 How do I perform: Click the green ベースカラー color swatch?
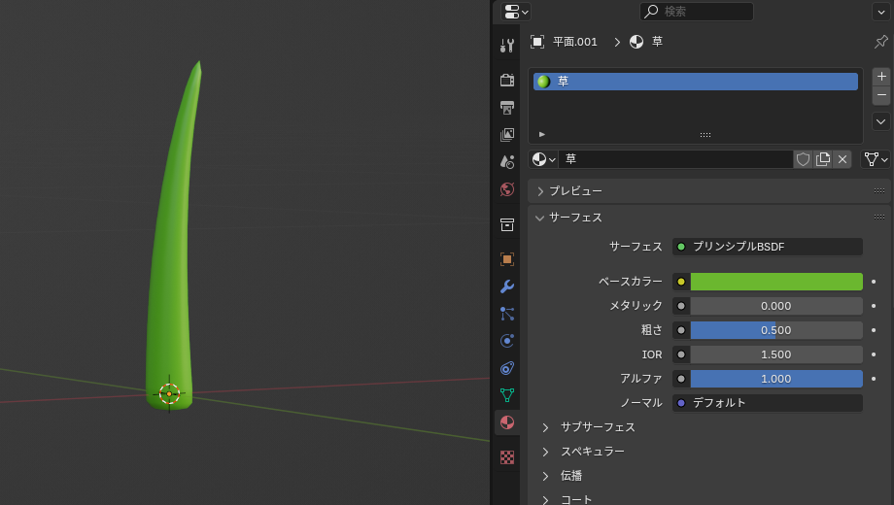(775, 282)
